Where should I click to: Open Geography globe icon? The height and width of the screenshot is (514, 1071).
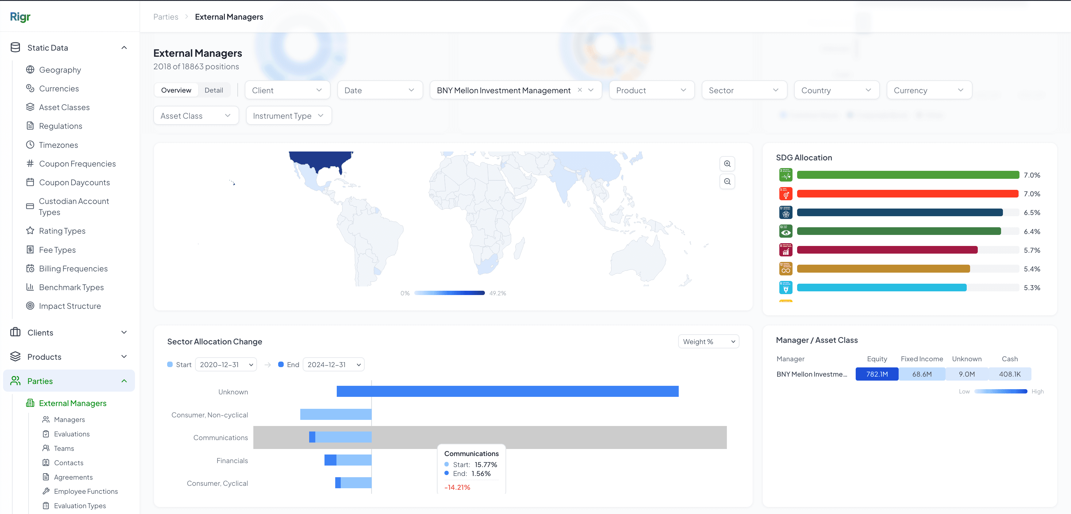tap(30, 69)
